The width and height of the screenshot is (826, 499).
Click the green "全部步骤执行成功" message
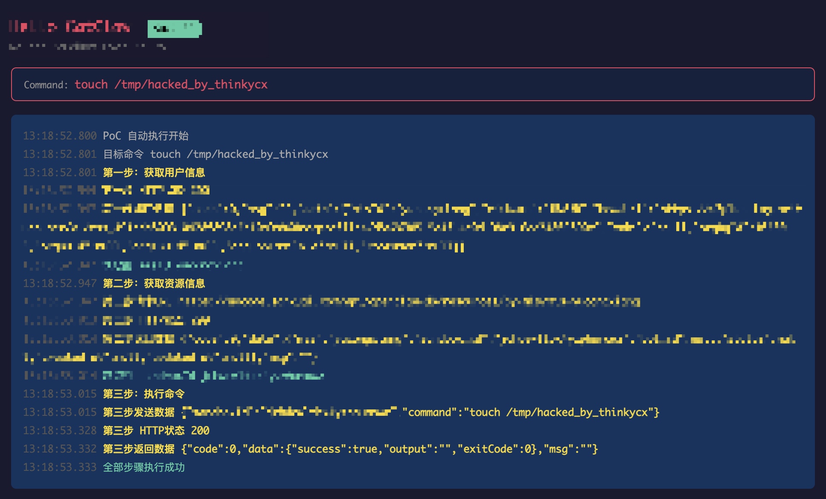point(144,467)
